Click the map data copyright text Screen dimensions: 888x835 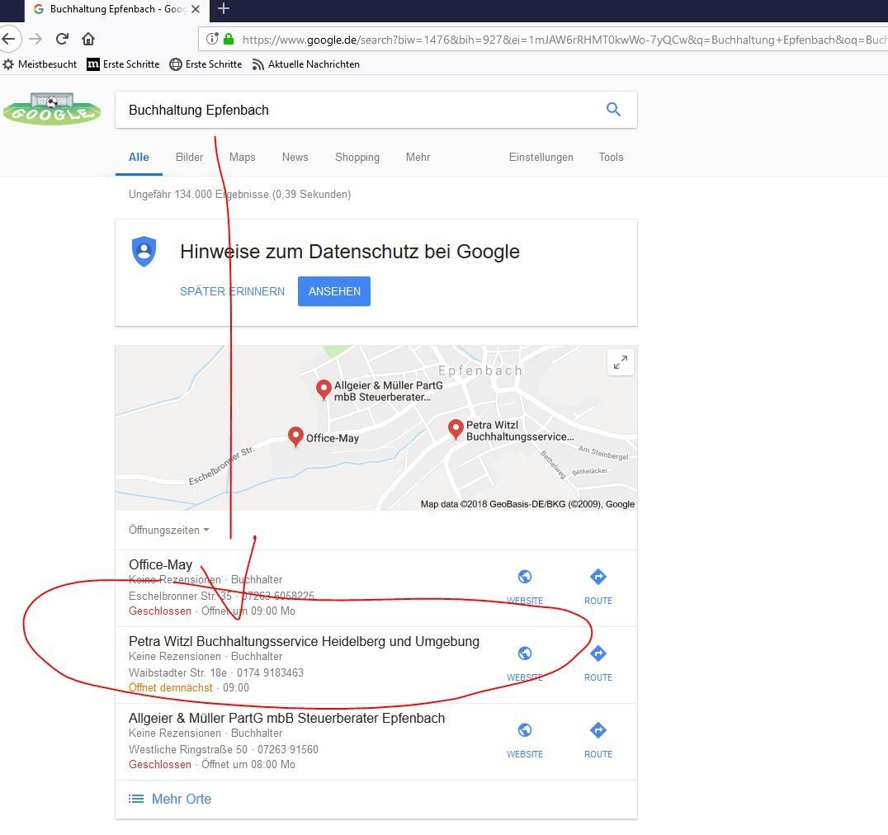[527, 504]
